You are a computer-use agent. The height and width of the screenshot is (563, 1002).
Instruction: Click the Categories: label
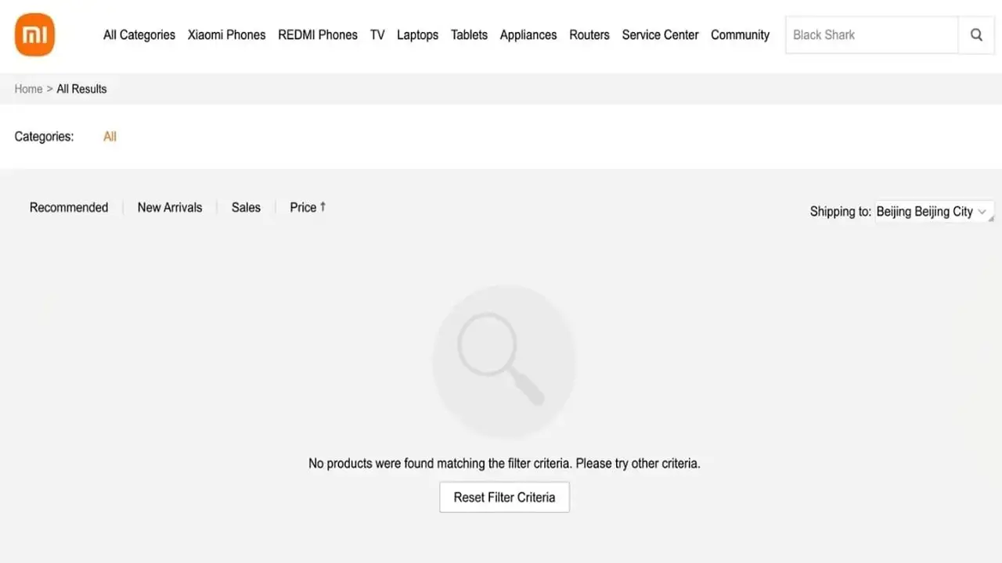click(x=44, y=137)
